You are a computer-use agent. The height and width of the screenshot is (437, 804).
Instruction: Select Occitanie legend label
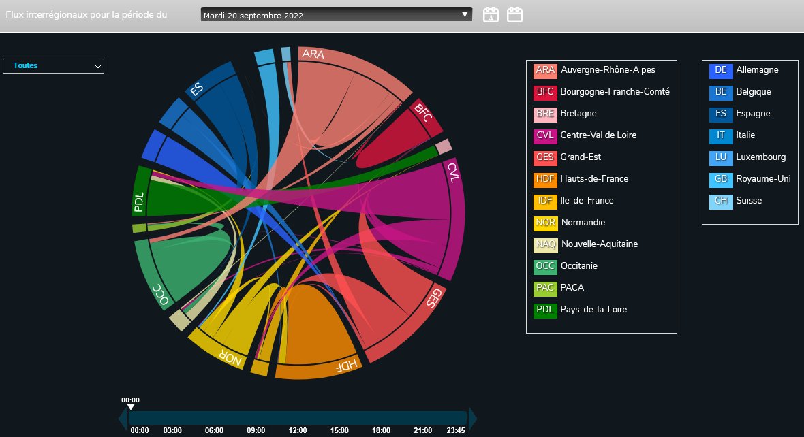click(x=579, y=266)
